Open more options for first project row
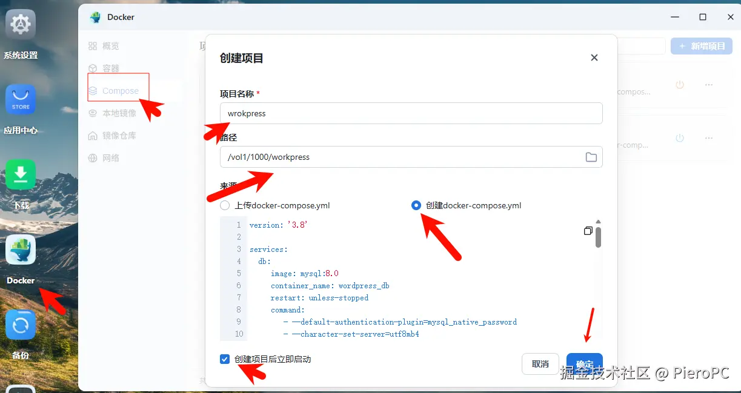 click(x=709, y=85)
